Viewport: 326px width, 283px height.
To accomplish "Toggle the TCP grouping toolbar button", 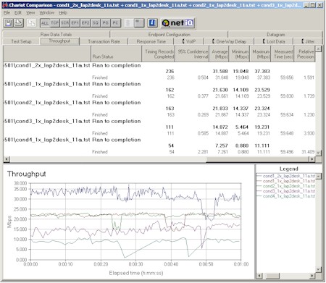I will point(55,23).
